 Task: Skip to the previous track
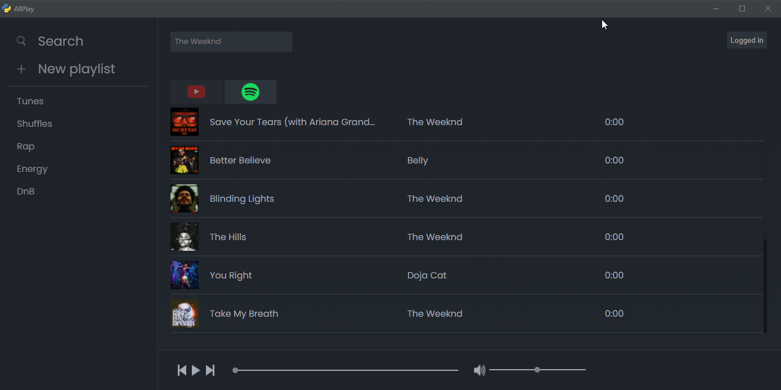coord(182,370)
